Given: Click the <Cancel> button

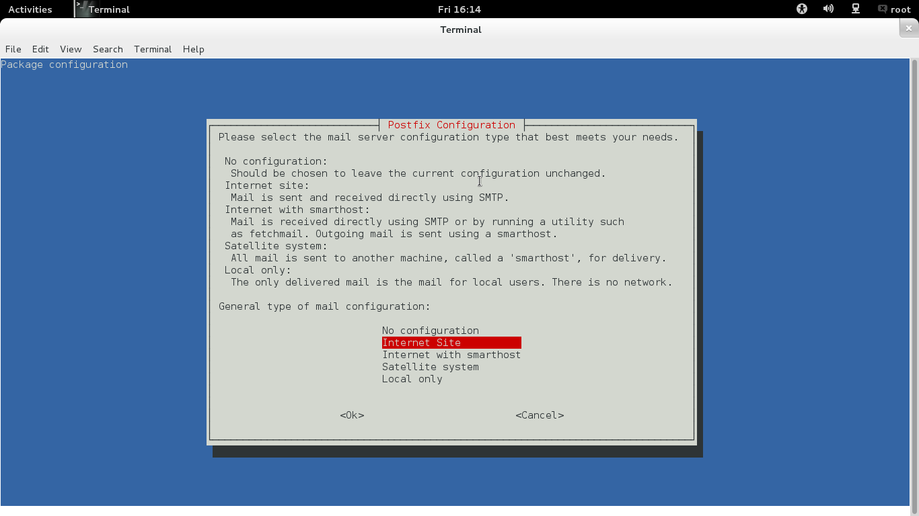Looking at the screenshot, I should coord(540,415).
